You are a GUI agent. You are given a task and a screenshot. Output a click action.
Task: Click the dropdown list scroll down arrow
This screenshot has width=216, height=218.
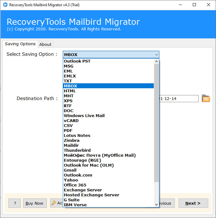(x=156, y=204)
